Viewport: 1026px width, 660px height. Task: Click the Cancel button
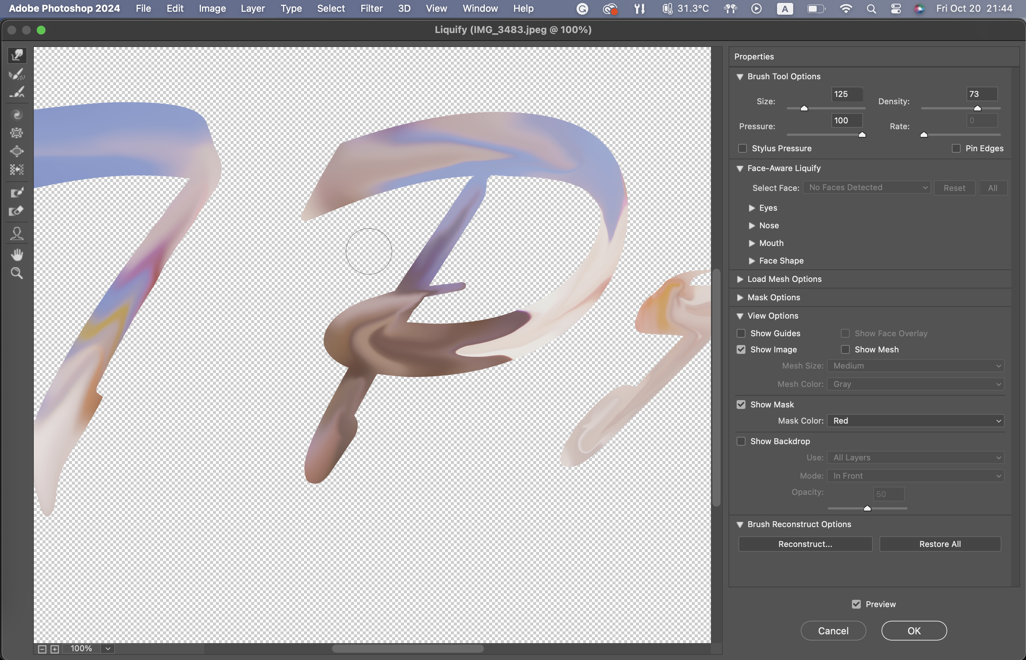(x=832, y=630)
